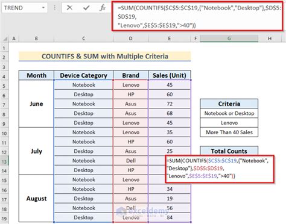
Task: Click the 'Total Counts' header cell
Action: point(229,151)
